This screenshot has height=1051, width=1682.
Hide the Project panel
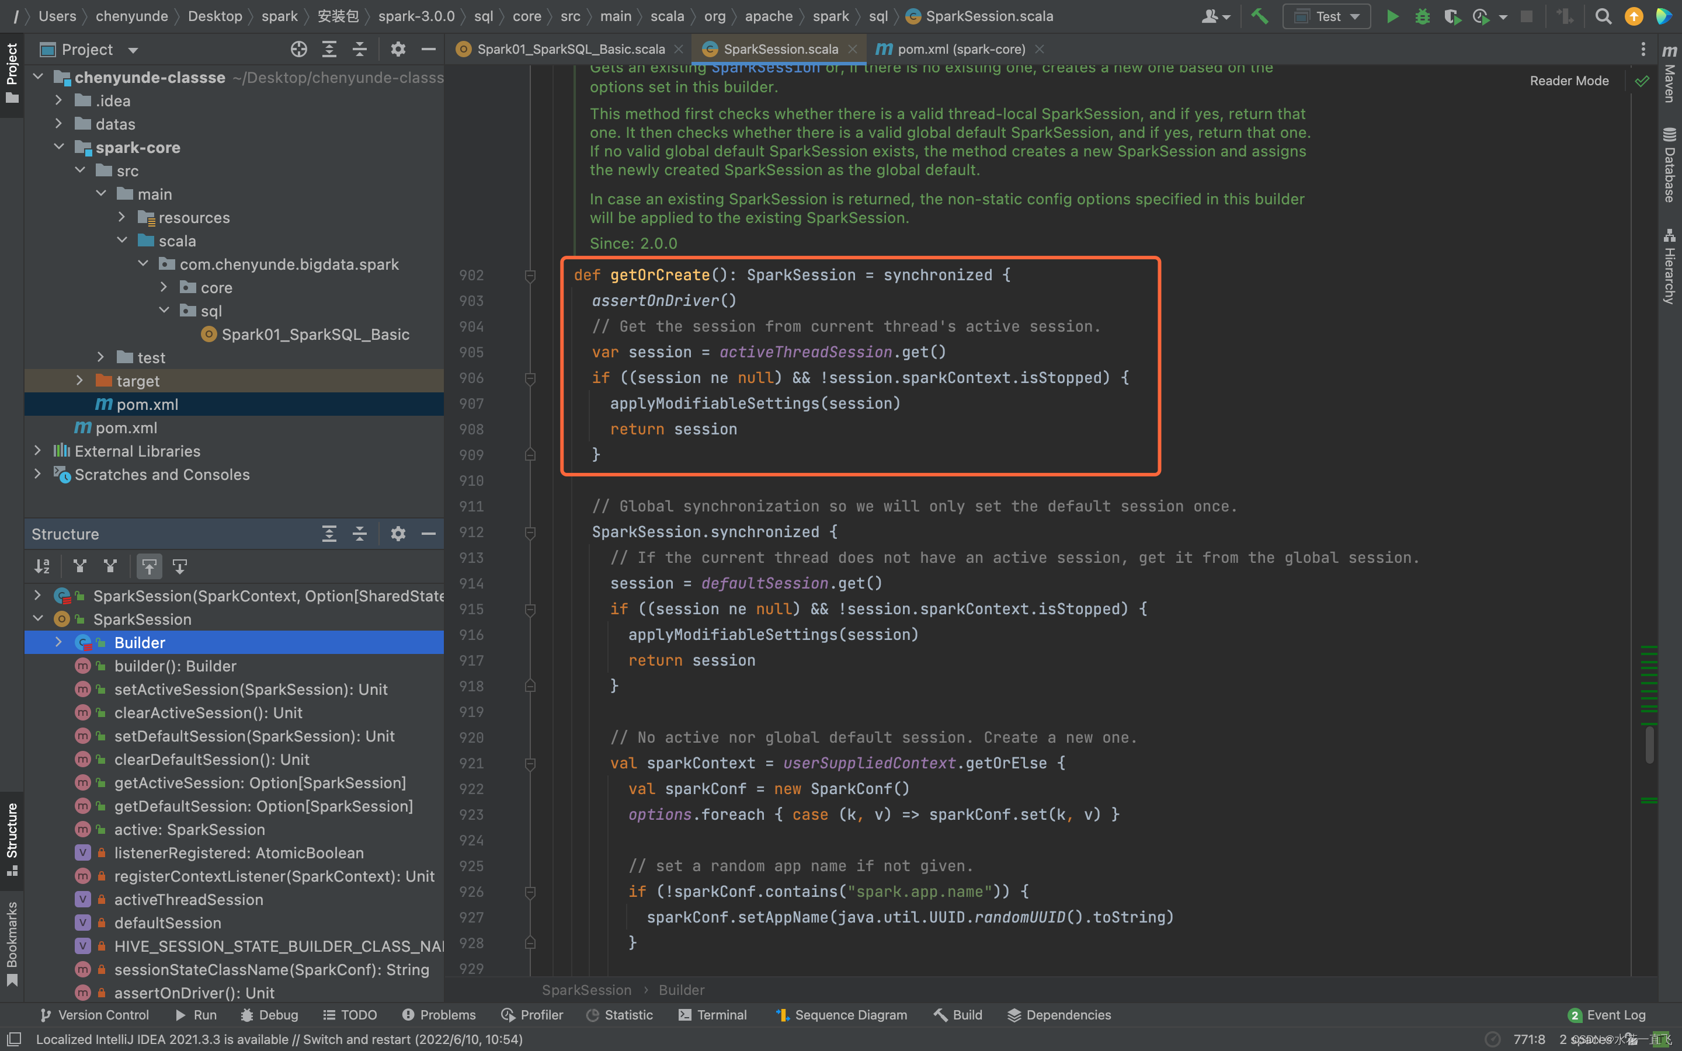[428, 50]
